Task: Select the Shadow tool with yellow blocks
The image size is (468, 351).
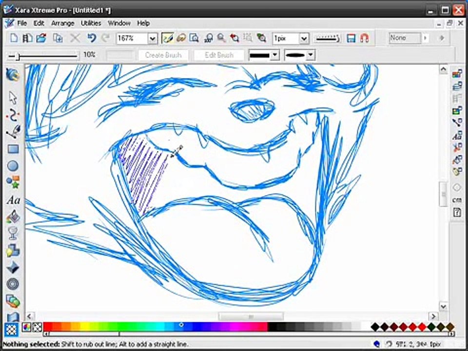Action: [13, 251]
